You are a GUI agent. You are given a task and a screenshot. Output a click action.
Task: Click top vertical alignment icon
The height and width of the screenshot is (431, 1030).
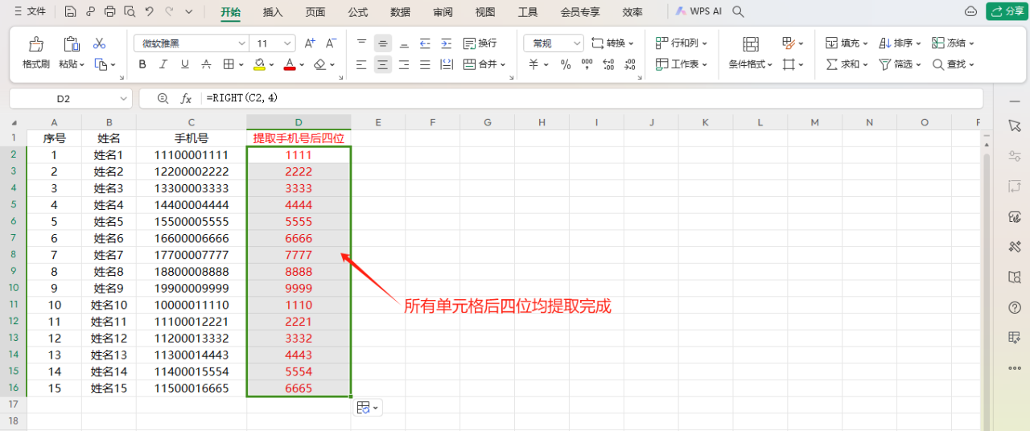[362, 43]
